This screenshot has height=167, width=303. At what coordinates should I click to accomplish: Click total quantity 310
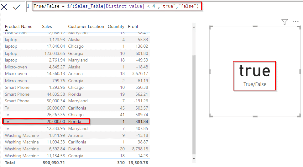click(121, 163)
